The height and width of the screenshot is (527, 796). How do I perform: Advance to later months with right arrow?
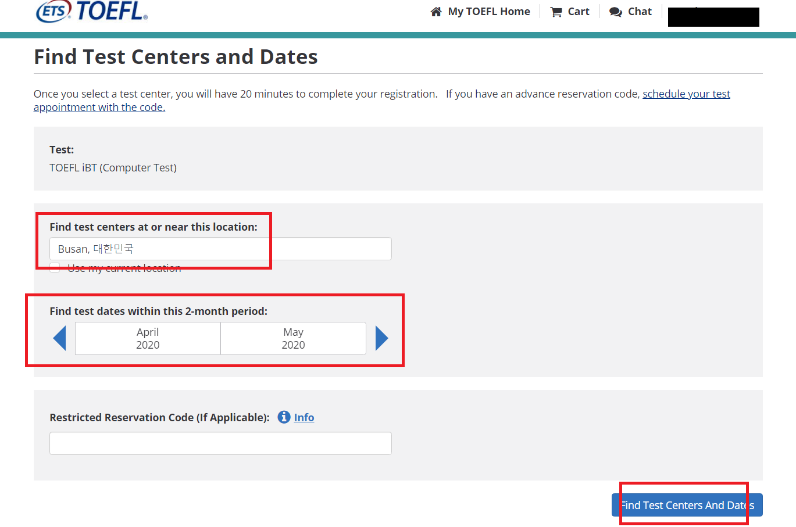pos(381,338)
